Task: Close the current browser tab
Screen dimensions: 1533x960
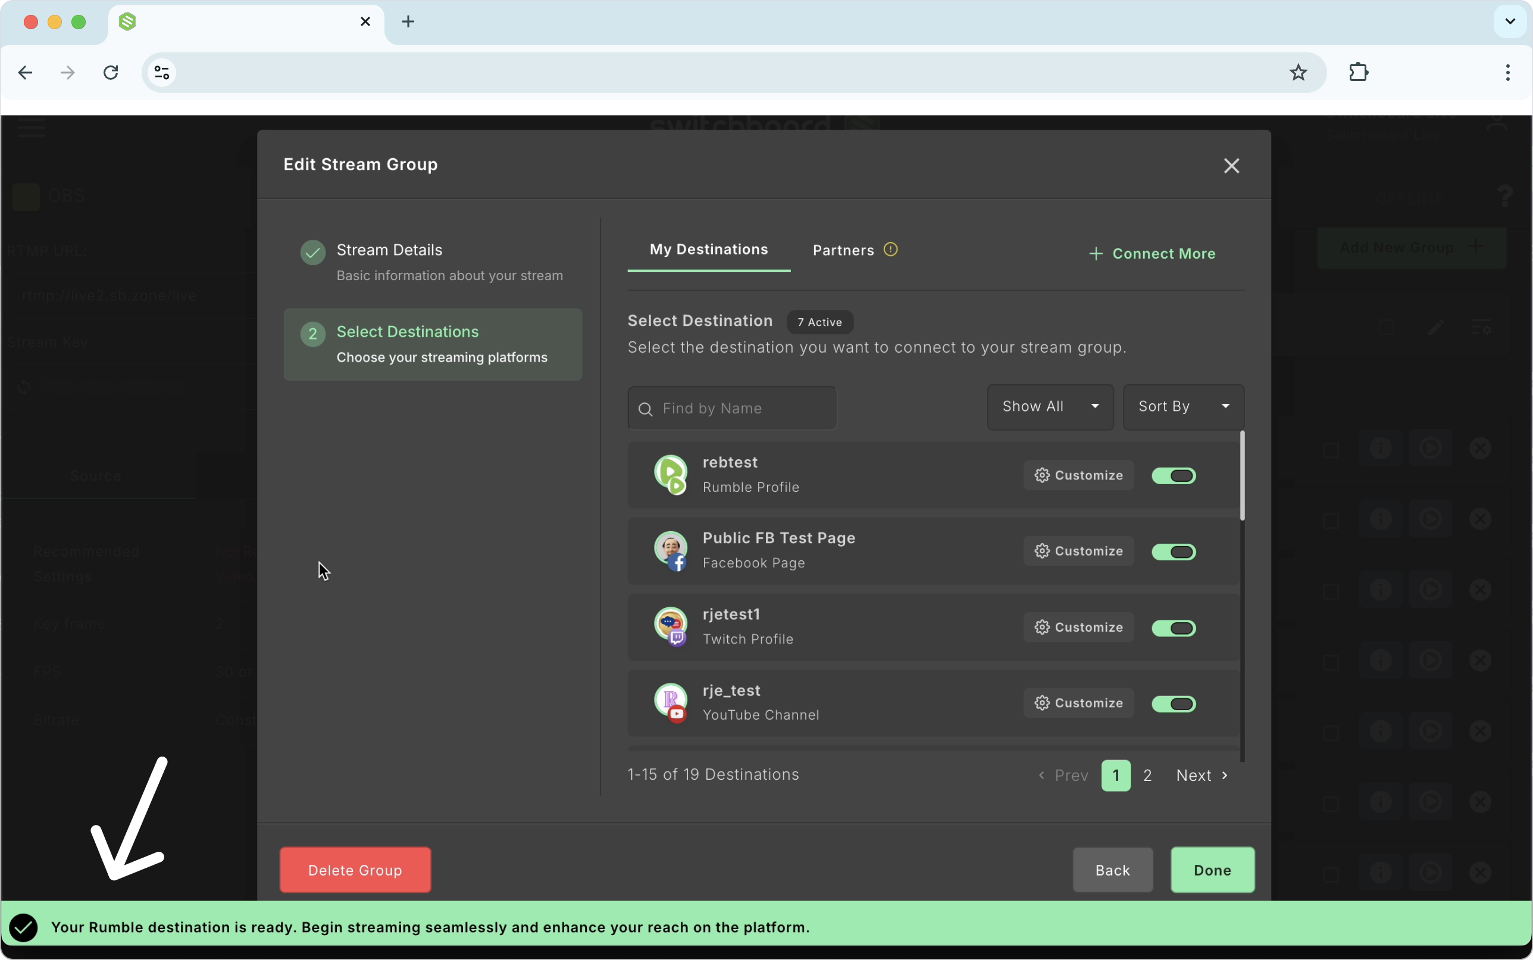Action: click(x=365, y=21)
